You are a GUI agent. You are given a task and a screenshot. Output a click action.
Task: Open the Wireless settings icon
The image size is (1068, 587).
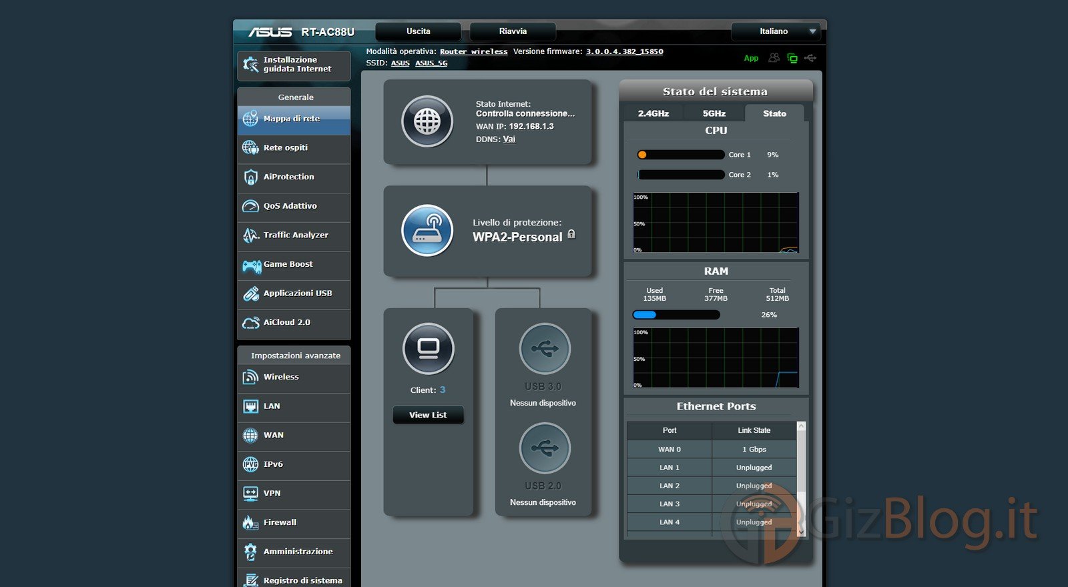coord(250,377)
